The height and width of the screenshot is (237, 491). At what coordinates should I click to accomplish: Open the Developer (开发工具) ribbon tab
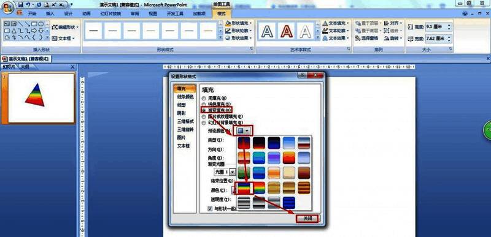click(175, 13)
